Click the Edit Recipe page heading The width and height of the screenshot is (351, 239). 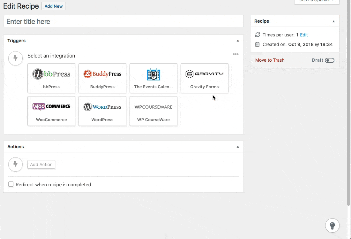click(x=21, y=6)
